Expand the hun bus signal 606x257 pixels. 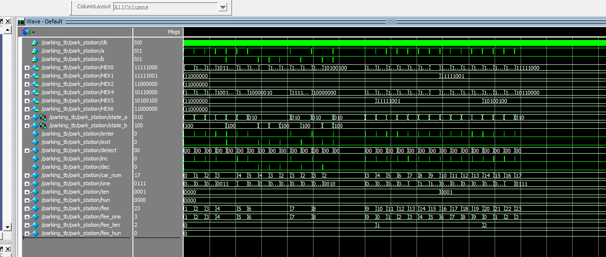[27, 200]
